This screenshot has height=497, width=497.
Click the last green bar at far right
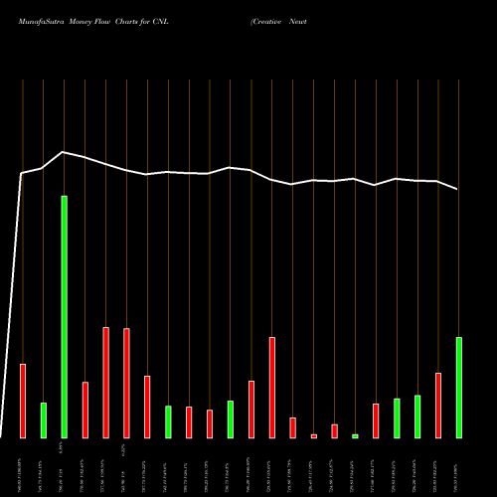459,388
